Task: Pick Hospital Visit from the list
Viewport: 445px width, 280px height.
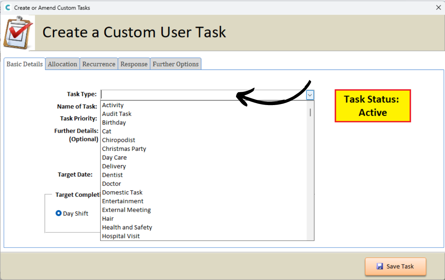Action: [121, 236]
